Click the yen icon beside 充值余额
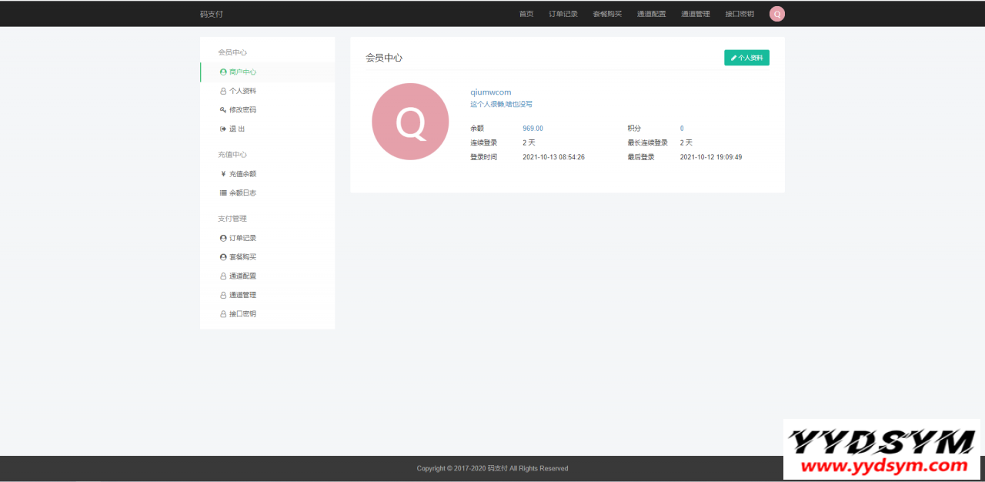Screen dimensions: 985x482 pos(223,174)
